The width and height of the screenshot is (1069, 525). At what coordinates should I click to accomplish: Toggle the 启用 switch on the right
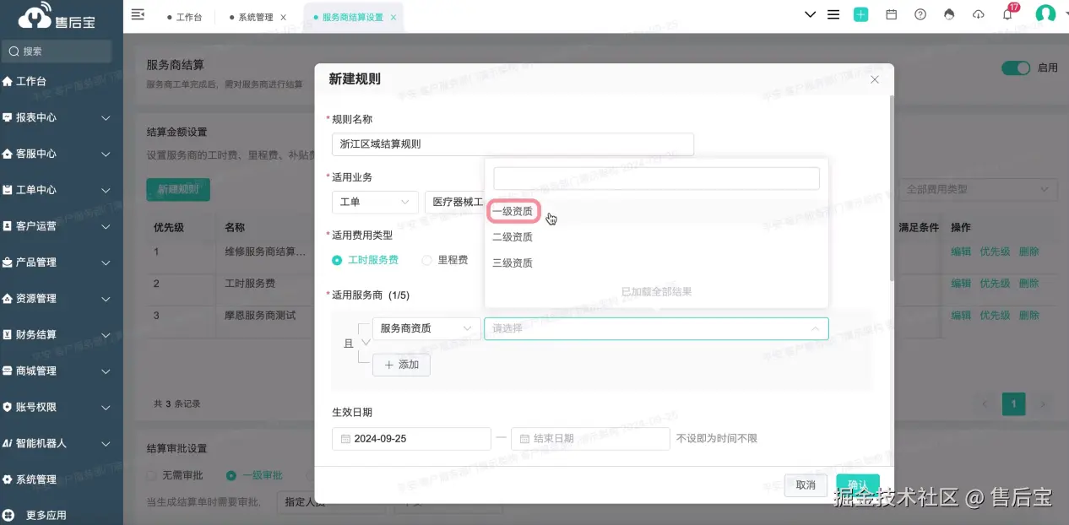(x=1015, y=67)
